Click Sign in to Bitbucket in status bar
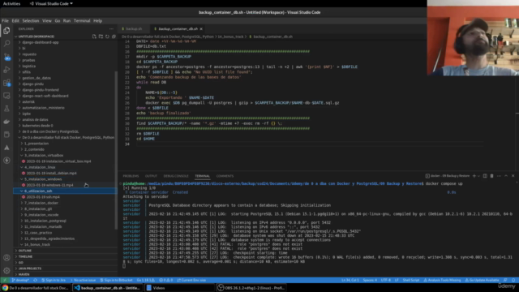This screenshot has width=519, height=292. click(116, 280)
